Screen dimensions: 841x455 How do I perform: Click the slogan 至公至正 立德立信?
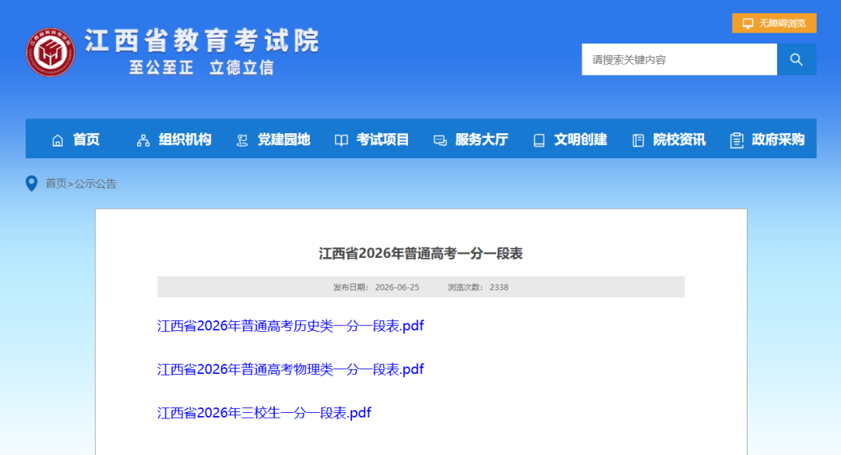(202, 68)
